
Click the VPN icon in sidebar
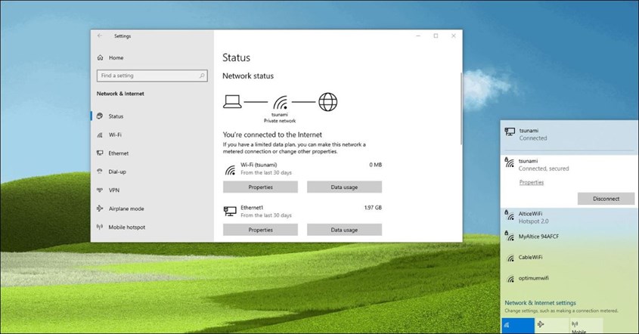tap(100, 190)
